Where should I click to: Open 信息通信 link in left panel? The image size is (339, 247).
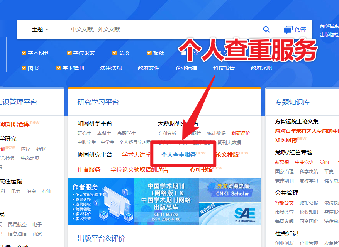(17, 234)
